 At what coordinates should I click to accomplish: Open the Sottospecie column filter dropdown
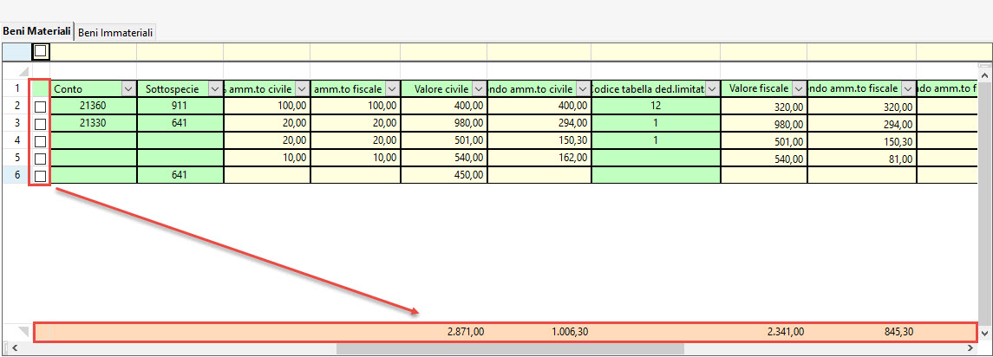[215, 89]
